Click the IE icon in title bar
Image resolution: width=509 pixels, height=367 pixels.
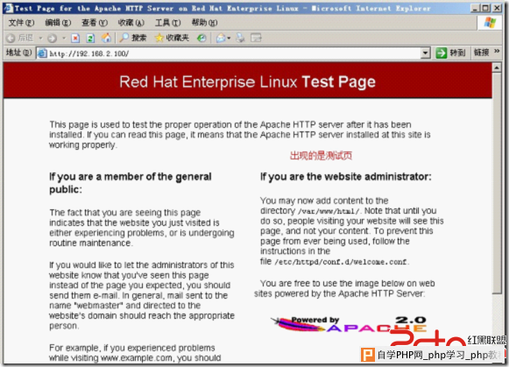tap(8, 8)
